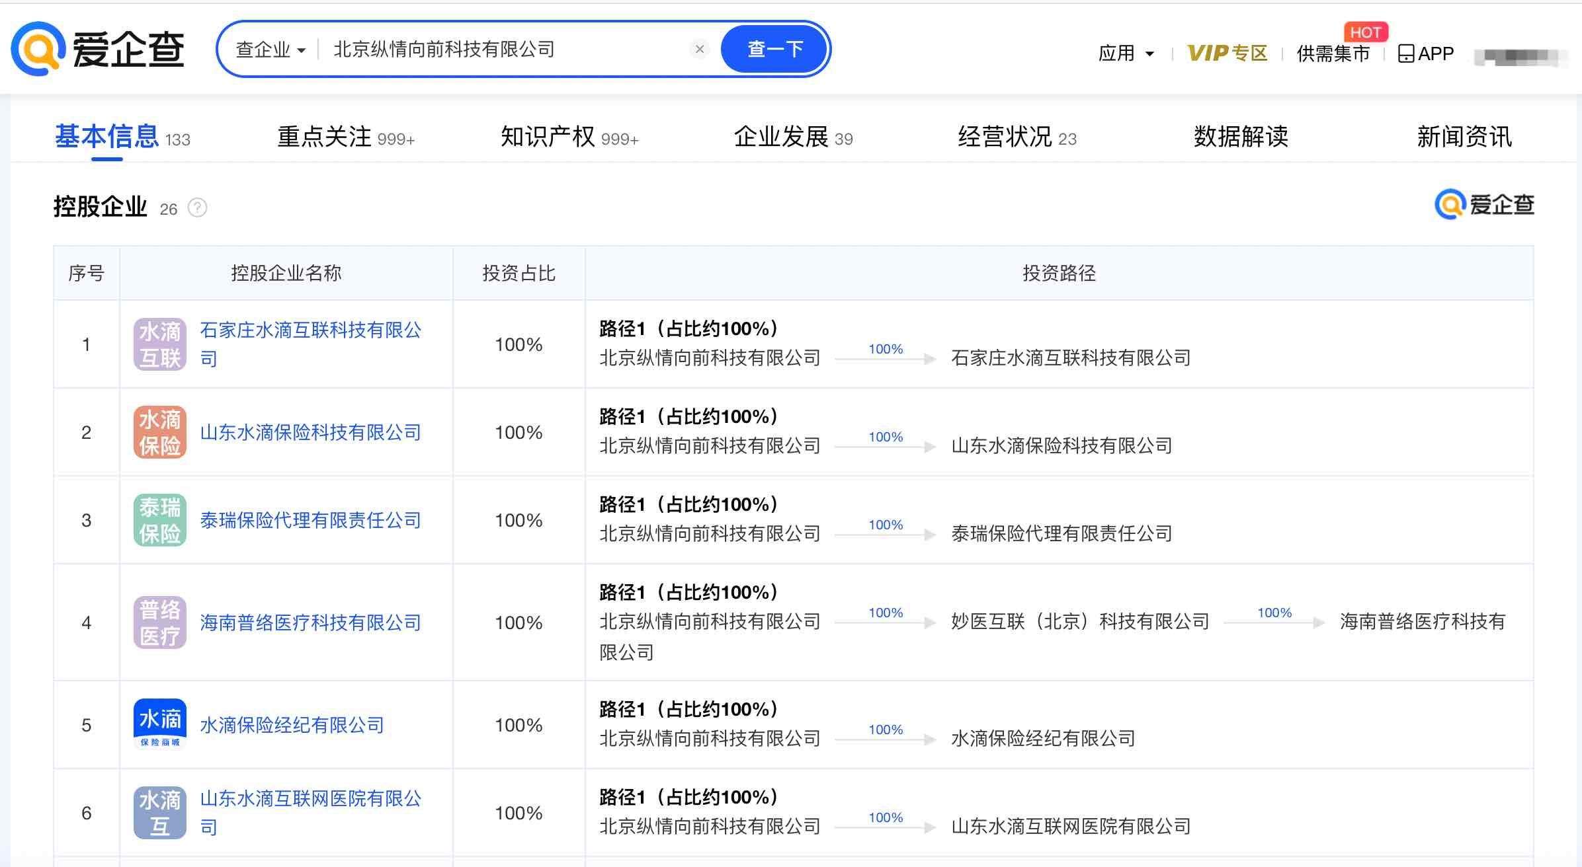Click the 水滴互 logo in row 6
The height and width of the screenshot is (867, 1582).
[x=160, y=813]
